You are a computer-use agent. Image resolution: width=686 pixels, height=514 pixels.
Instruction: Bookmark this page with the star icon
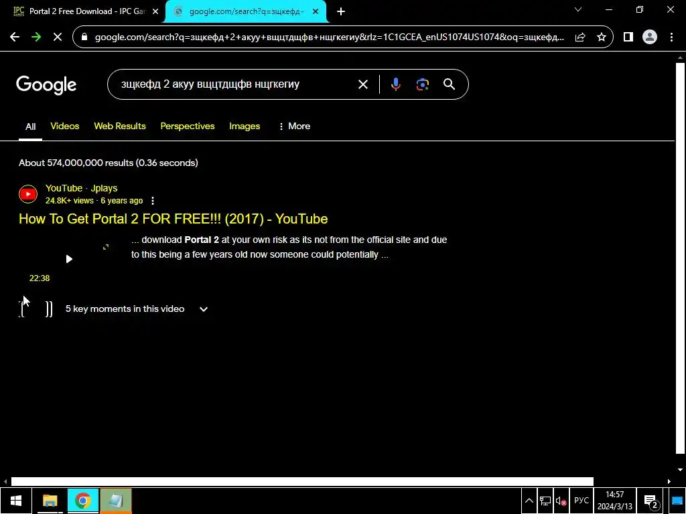(602, 37)
